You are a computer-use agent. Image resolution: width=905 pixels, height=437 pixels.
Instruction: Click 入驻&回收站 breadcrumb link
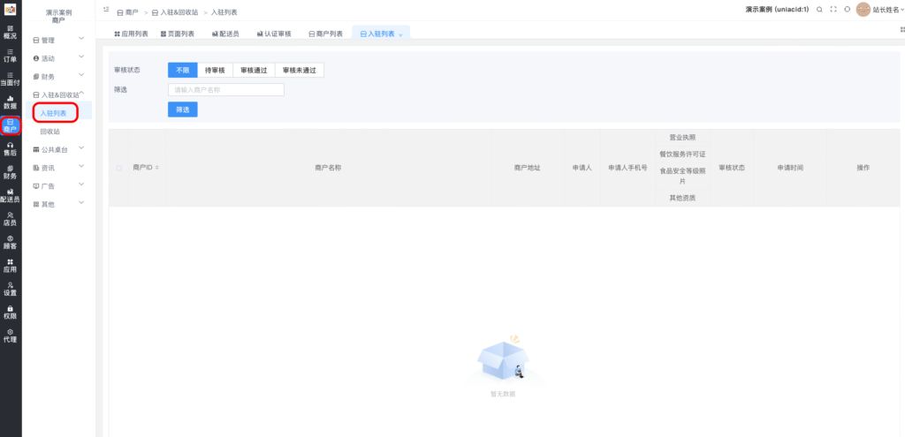click(x=175, y=12)
